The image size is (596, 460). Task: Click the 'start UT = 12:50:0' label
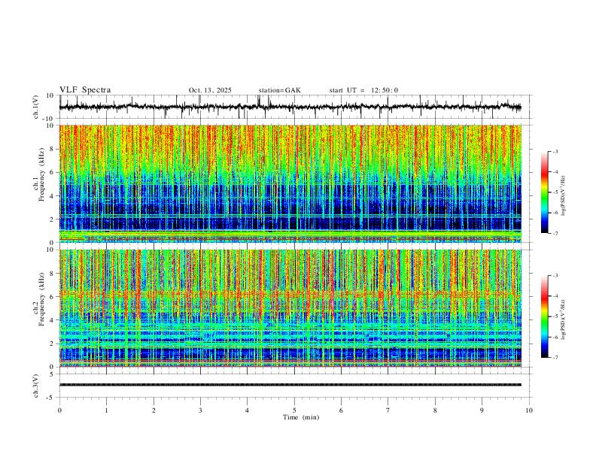[x=363, y=90]
